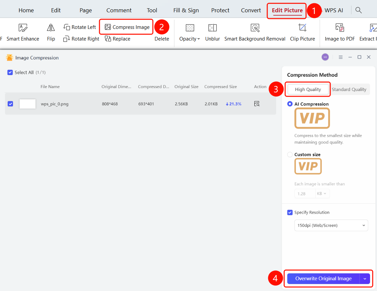Choose the High Quality compression method
This screenshot has width=377, height=291.
308,89
